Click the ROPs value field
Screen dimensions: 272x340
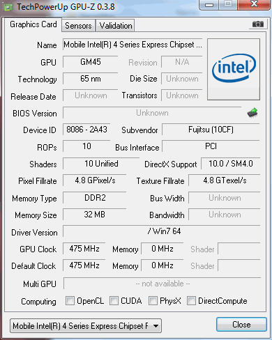click(86, 146)
